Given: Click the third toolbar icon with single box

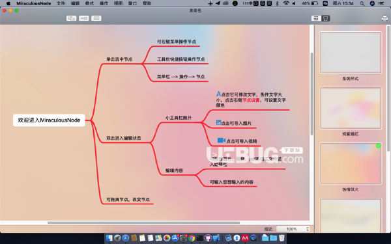Looking at the screenshot, I should 96,18.
